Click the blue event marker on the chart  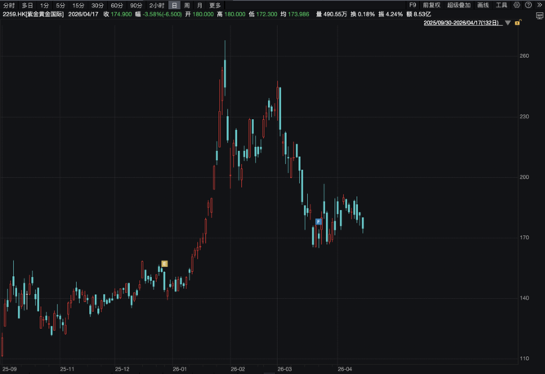tap(319, 221)
